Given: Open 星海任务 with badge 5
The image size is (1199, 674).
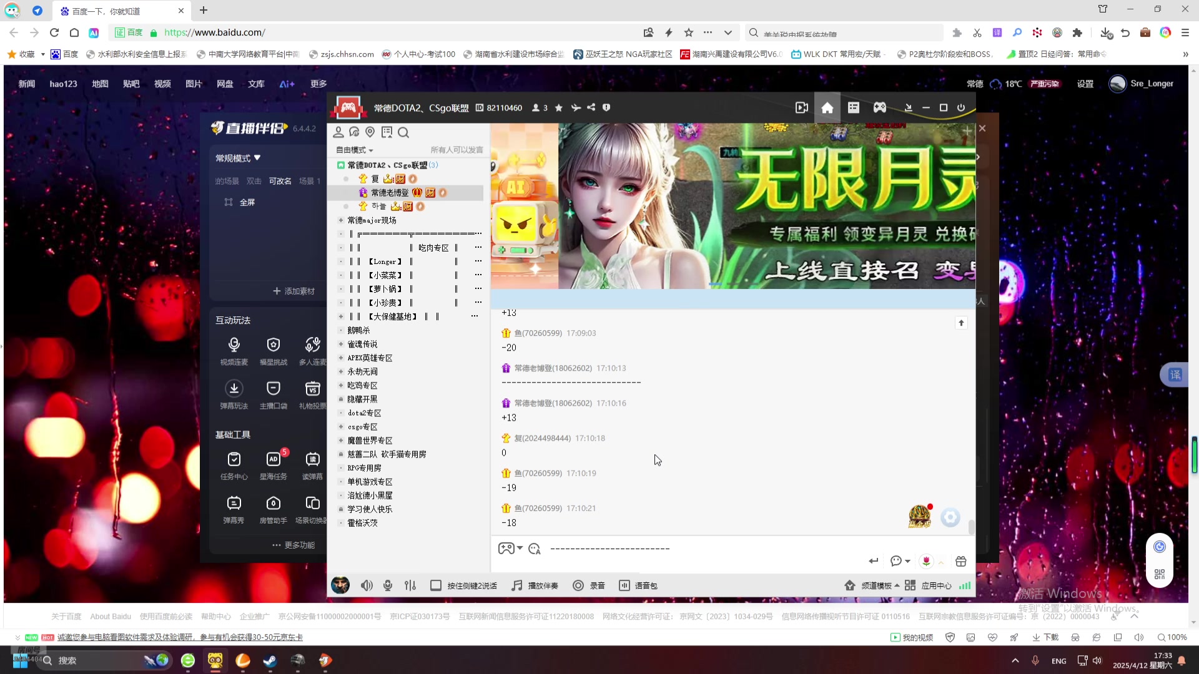Looking at the screenshot, I should pos(273,466).
